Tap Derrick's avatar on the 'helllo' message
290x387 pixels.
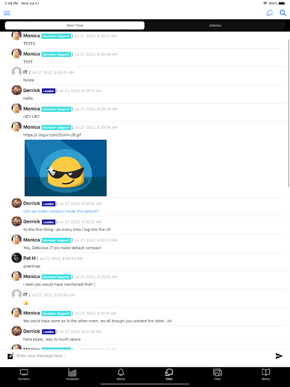tap(16, 90)
